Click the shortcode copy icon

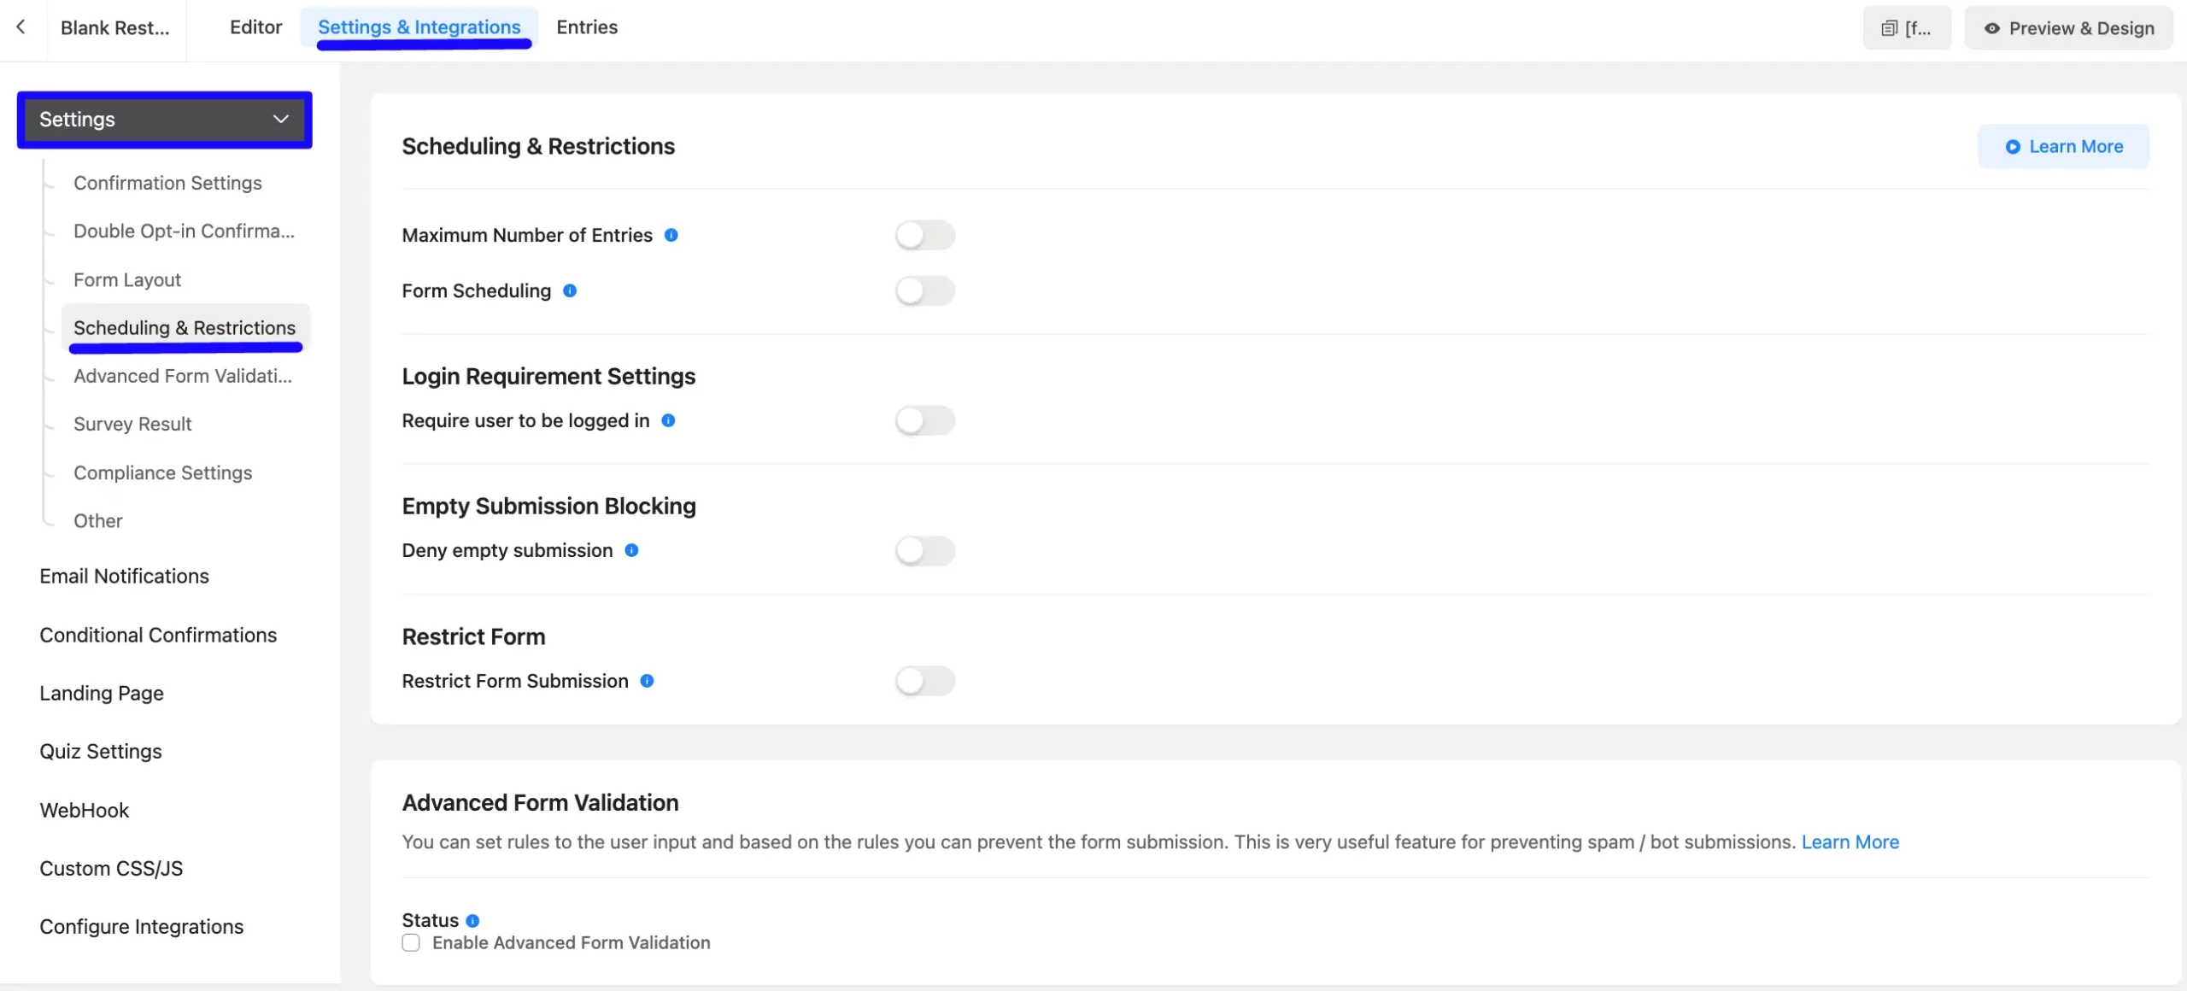point(1889,28)
